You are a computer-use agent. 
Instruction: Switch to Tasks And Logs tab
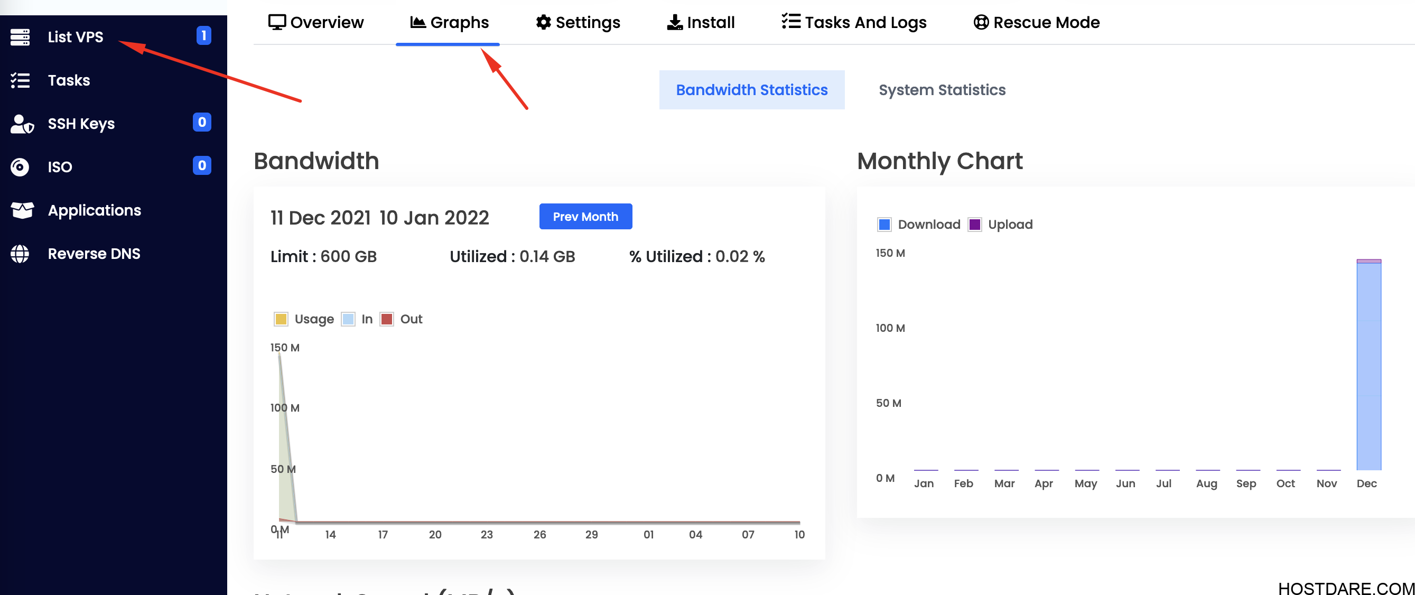854,23
